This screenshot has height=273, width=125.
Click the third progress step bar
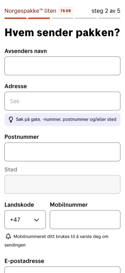[x=62, y=18]
